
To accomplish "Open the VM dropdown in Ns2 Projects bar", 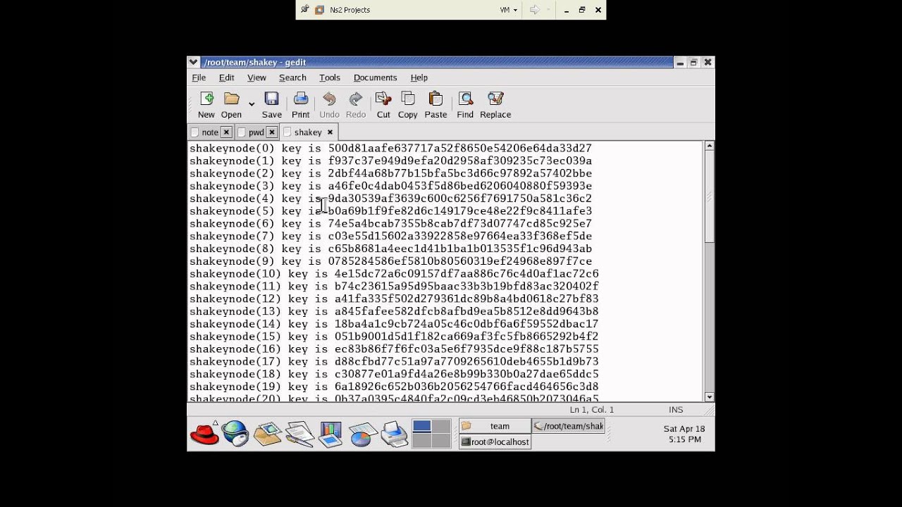I will [509, 10].
